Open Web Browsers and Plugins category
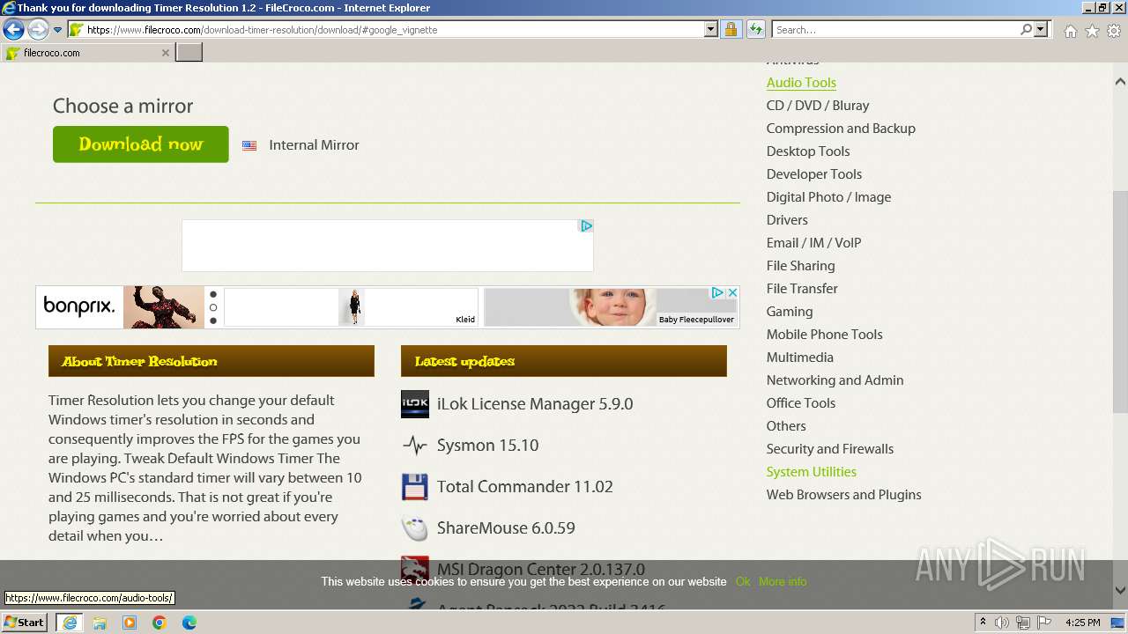 point(843,495)
